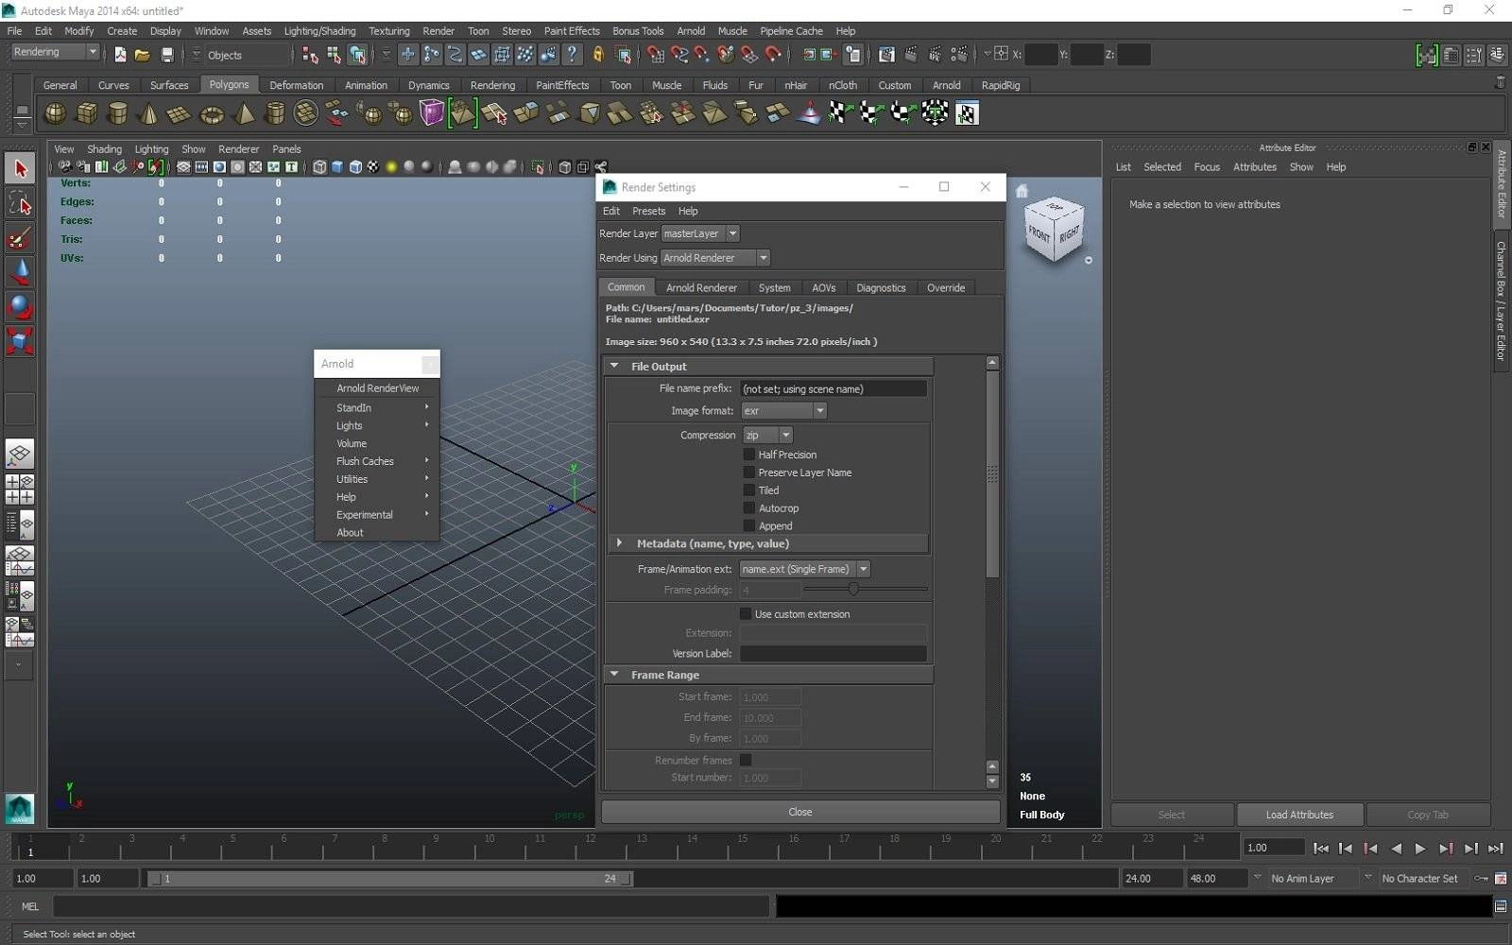Collapse the Frame Range section
The image size is (1512, 945).
point(615,675)
